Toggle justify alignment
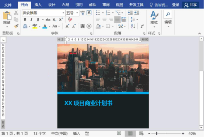Screen dimensions: 204x137 117,19
